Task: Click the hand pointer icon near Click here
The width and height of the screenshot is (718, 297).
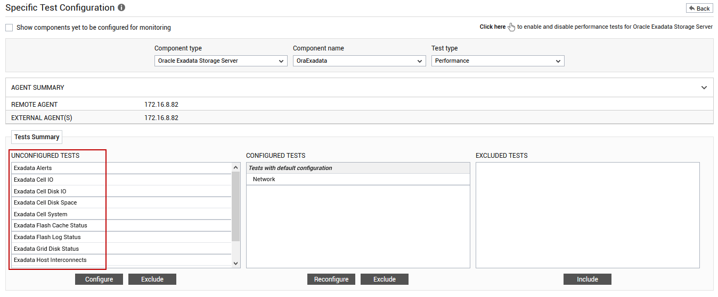Action: pyautogui.click(x=512, y=27)
